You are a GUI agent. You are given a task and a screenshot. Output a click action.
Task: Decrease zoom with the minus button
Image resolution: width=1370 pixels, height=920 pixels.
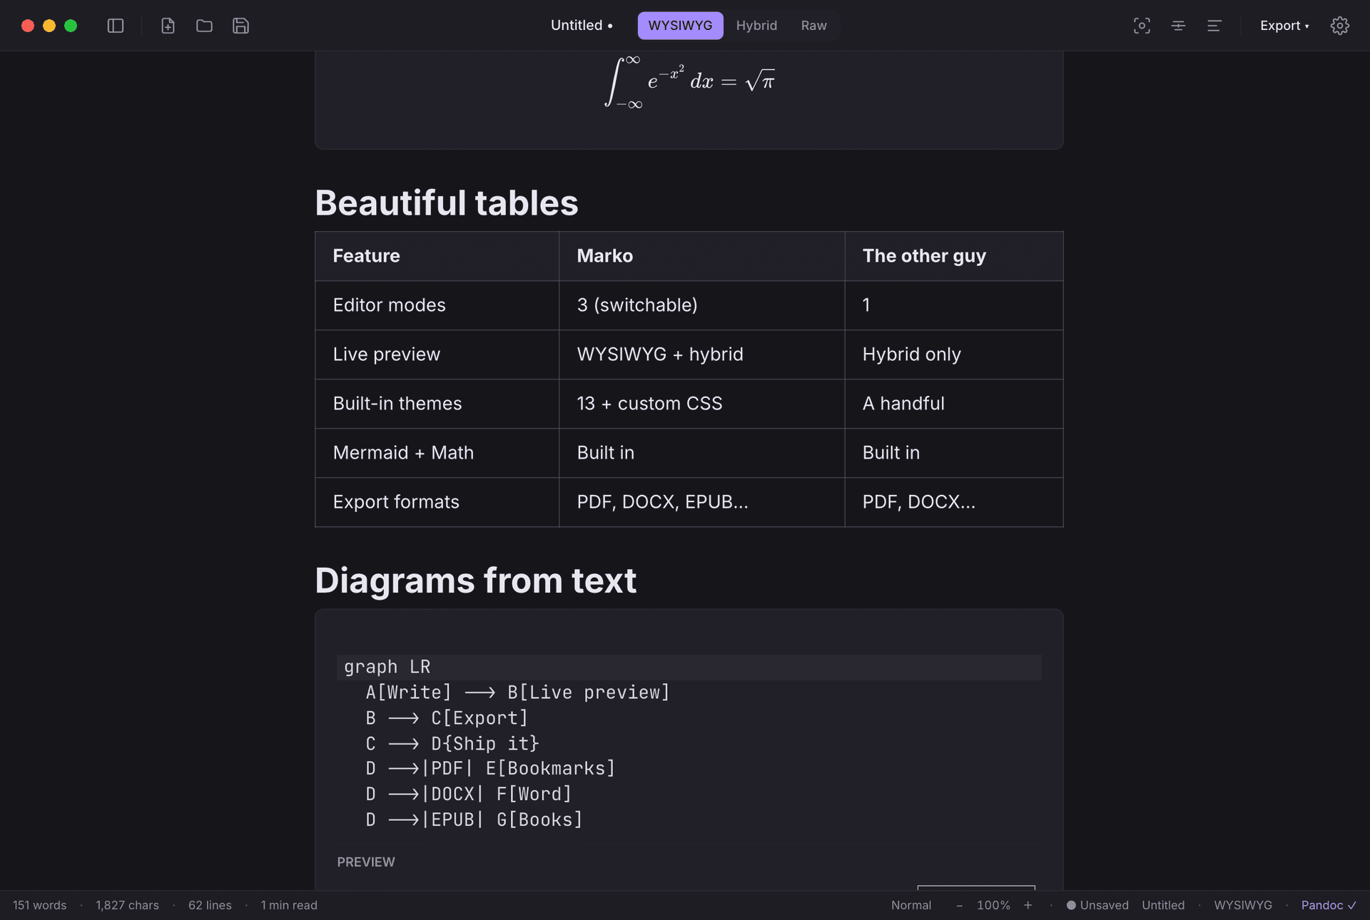[x=960, y=905]
